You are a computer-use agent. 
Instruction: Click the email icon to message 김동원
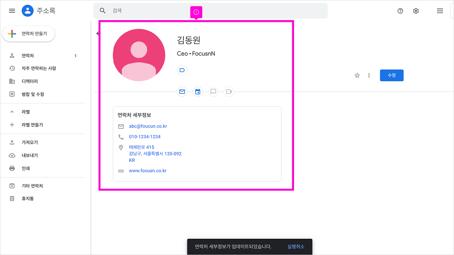click(182, 91)
